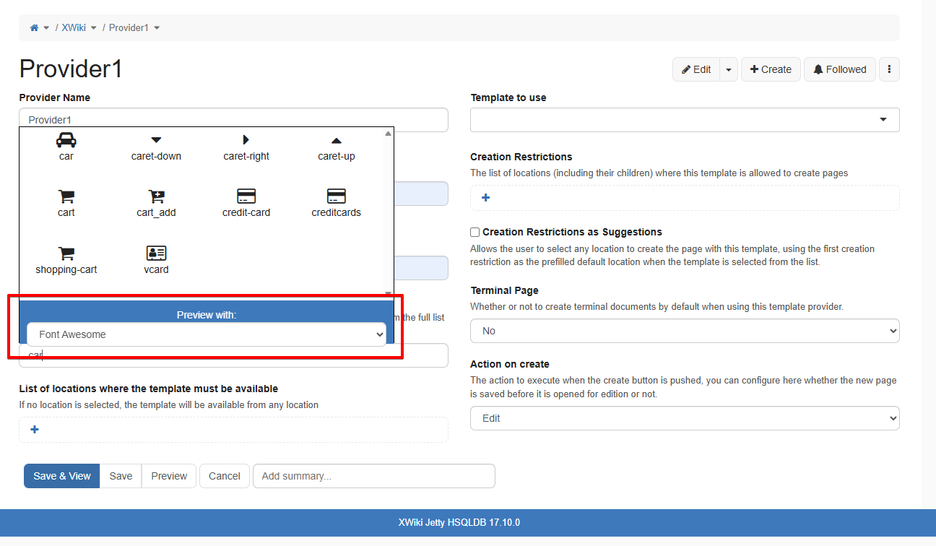
Task: Select the shopping-cart icon
Action: [x=66, y=254]
